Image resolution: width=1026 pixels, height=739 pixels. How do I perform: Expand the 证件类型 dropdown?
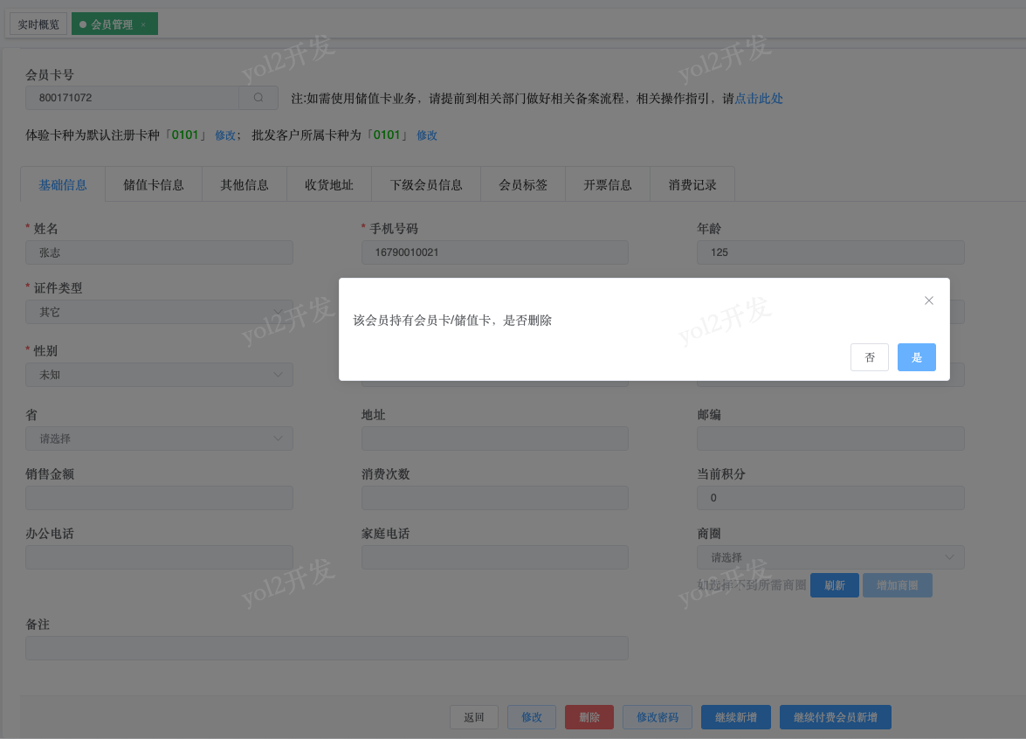(x=159, y=312)
